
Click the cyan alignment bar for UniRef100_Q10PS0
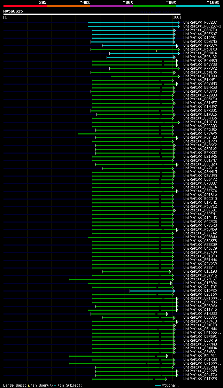(x=153, y=291)
